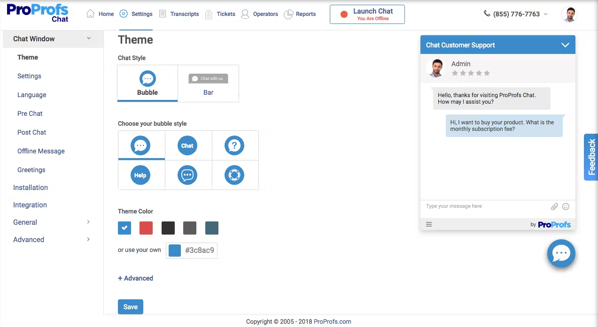Click the attachment paperclip icon in chat preview
The image size is (598, 327).
[554, 206]
